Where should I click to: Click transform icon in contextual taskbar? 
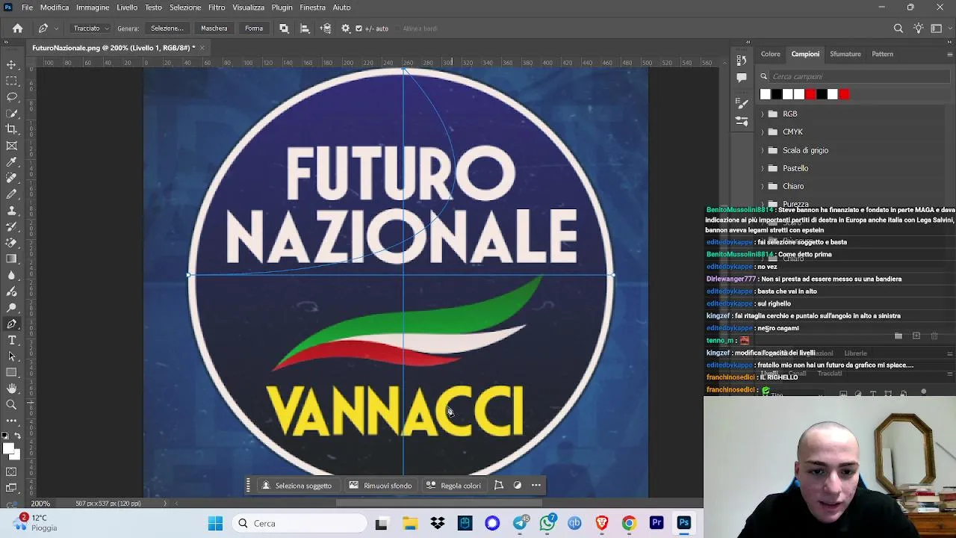click(499, 486)
